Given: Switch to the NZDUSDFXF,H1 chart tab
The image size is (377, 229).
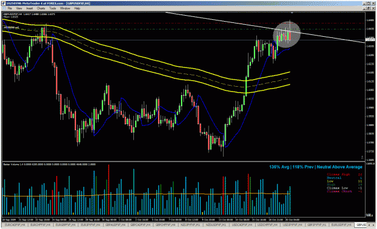Looking at the screenshot, I should tap(216, 225).
